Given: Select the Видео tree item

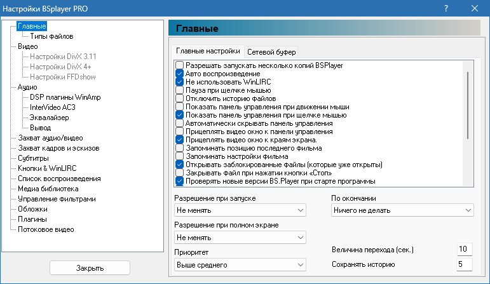Looking at the screenshot, I should [x=28, y=46].
